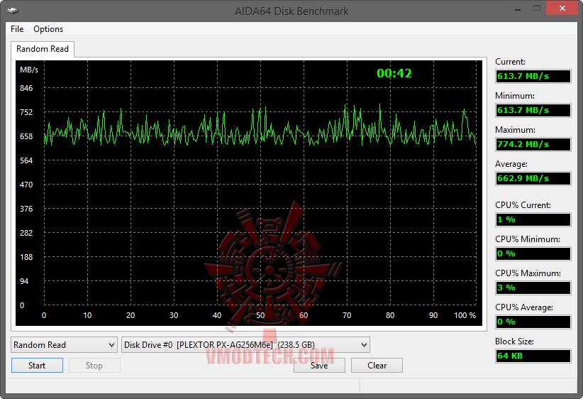Image resolution: width=583 pixels, height=399 pixels.
Task: Click the AIDA64 Disk Benchmark window title
Action: coord(291,11)
